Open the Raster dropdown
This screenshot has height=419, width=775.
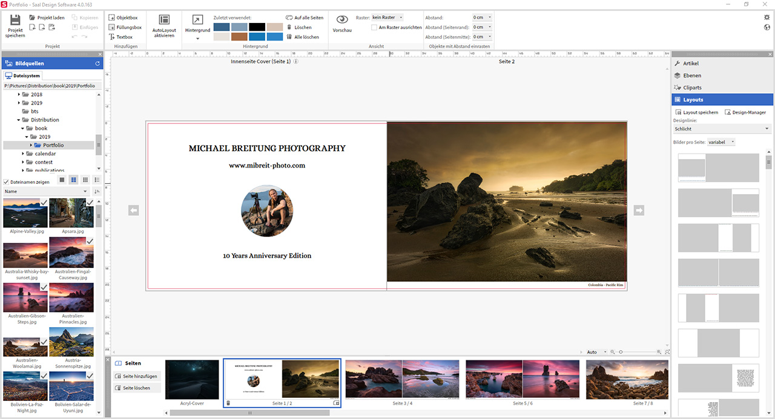[x=387, y=18]
